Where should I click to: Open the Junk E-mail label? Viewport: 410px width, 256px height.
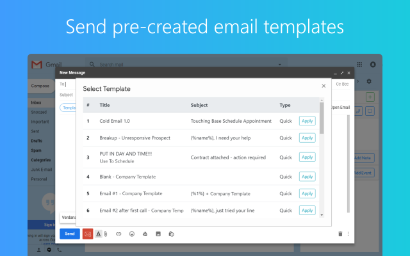(x=41, y=170)
